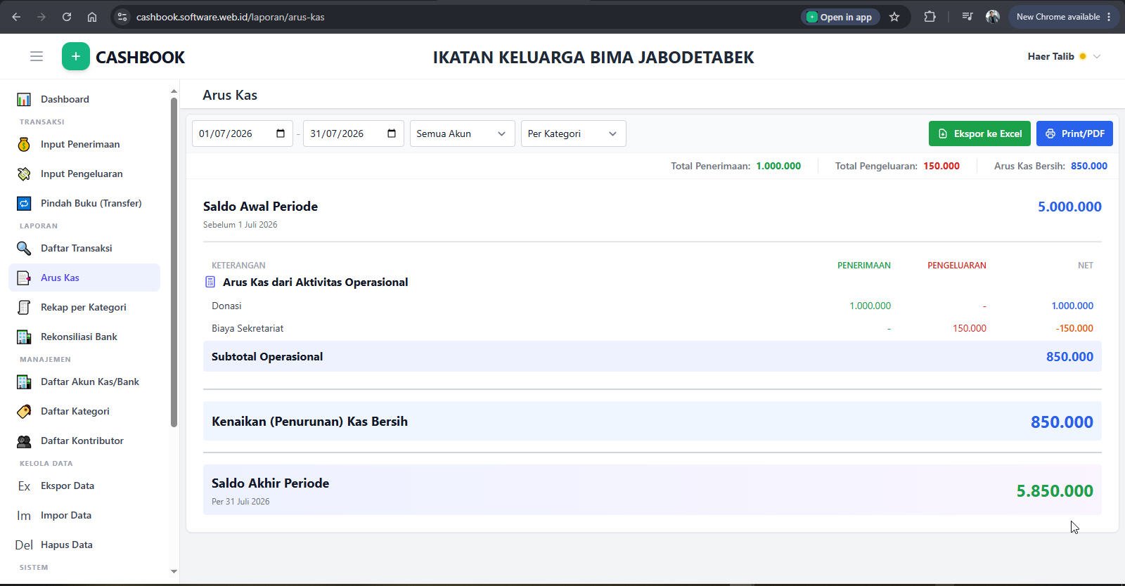Click the Arus Kas document icon
The width and height of the screenshot is (1125, 586).
coord(24,278)
